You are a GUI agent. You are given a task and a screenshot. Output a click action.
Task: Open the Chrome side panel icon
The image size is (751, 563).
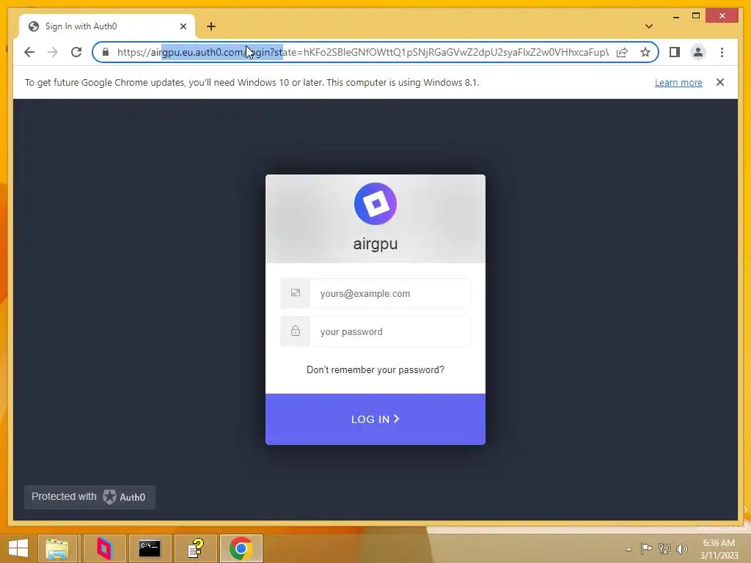click(675, 52)
